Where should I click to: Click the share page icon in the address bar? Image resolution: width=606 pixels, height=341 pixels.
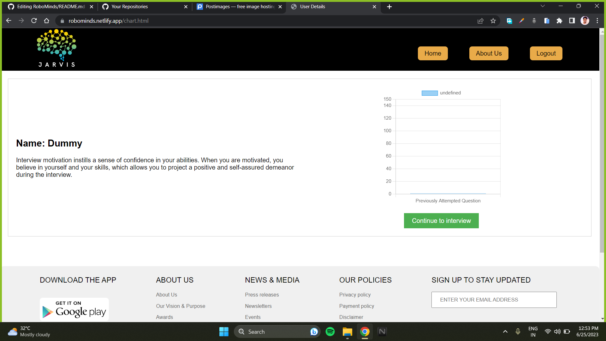(x=480, y=21)
